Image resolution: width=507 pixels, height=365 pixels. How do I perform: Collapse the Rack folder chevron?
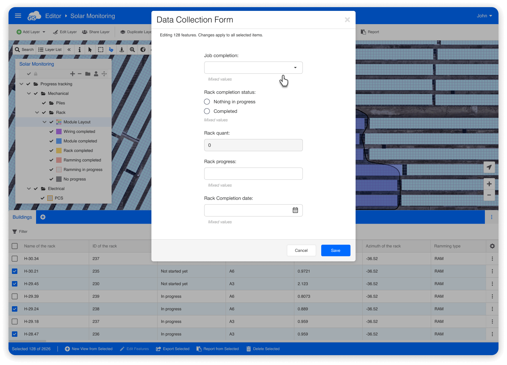[37, 112]
